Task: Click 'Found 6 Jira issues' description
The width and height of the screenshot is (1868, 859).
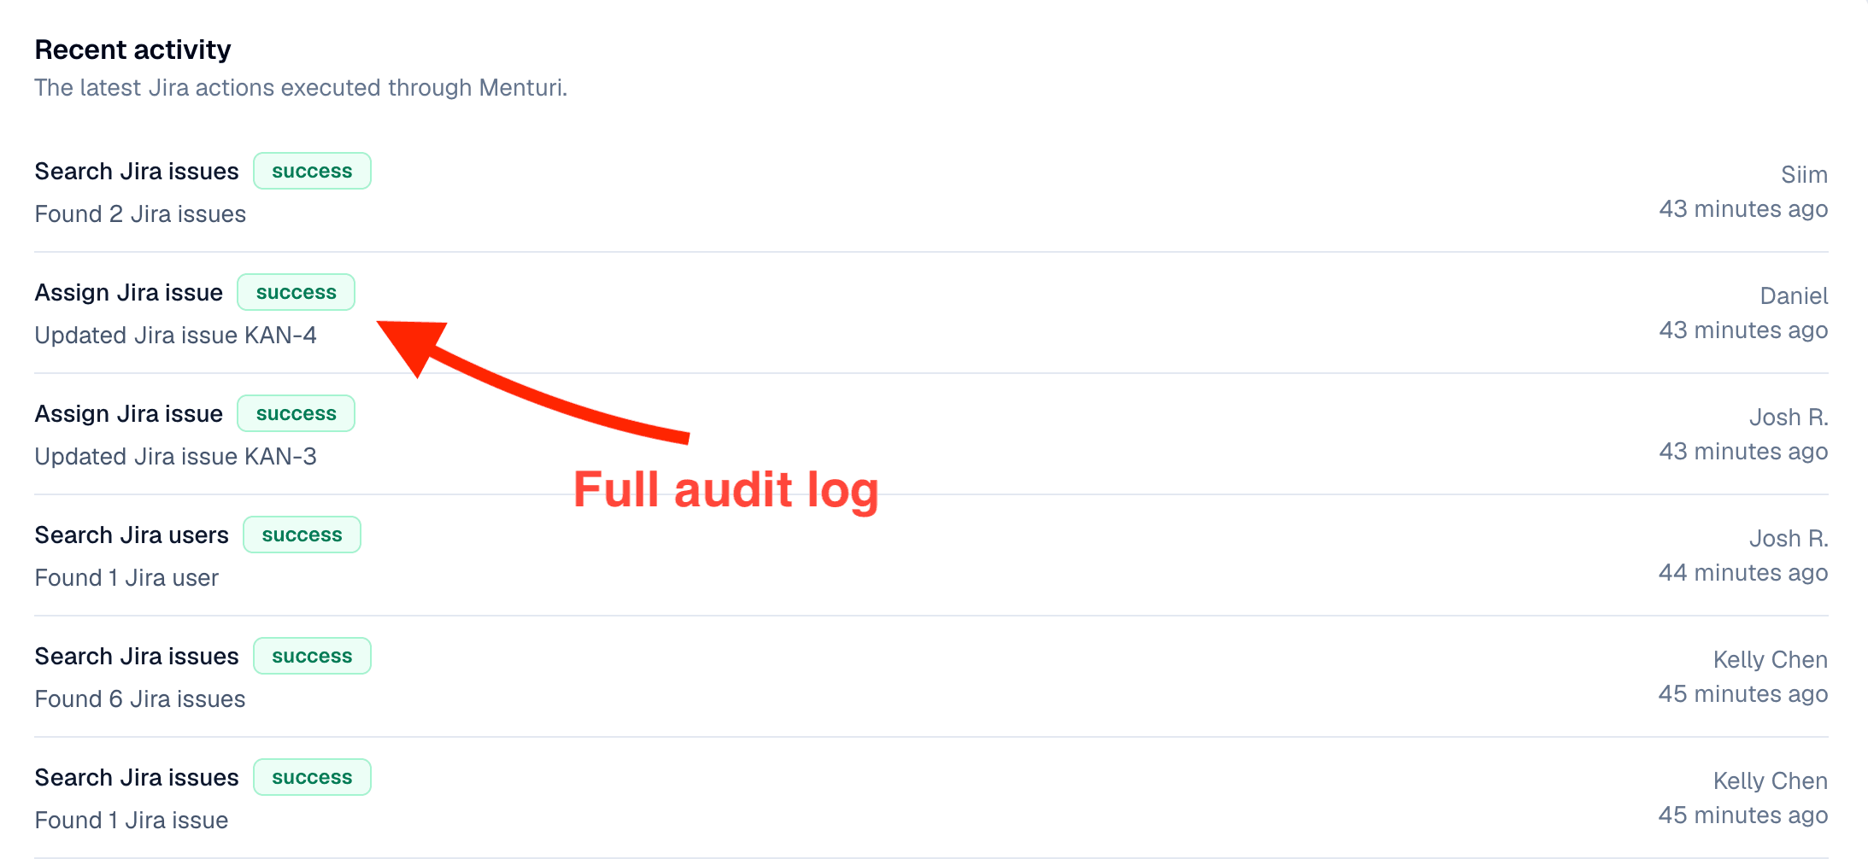Action: [x=140, y=698]
